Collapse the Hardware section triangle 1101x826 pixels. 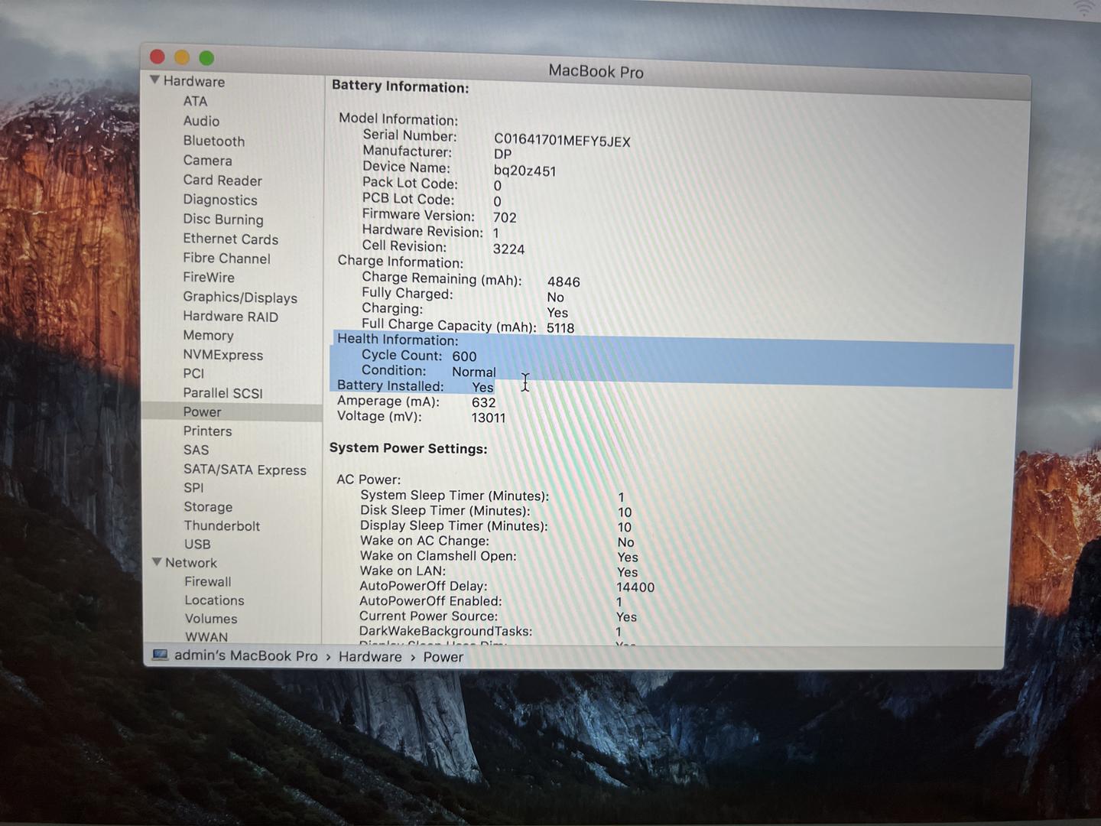point(154,80)
